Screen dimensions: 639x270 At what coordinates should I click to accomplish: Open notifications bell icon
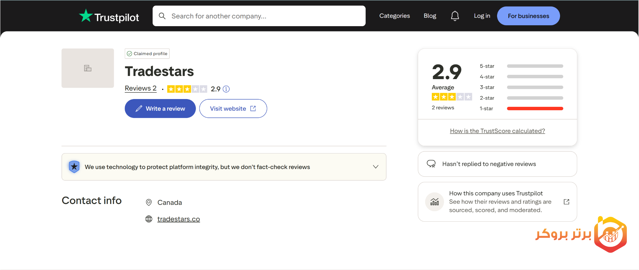tap(455, 16)
